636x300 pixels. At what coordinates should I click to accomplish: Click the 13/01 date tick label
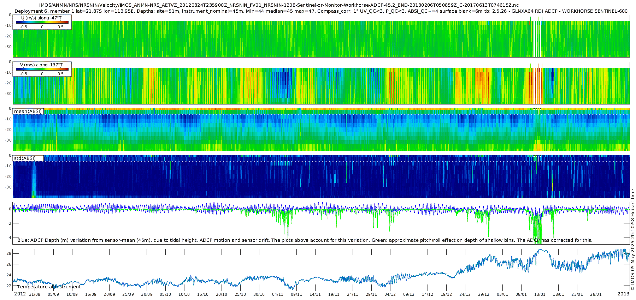(x=540, y=294)
